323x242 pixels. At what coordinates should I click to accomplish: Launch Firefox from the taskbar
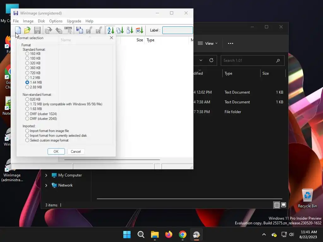coord(169,234)
